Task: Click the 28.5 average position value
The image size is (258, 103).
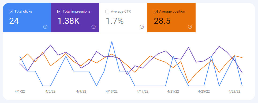Action: (x=162, y=21)
